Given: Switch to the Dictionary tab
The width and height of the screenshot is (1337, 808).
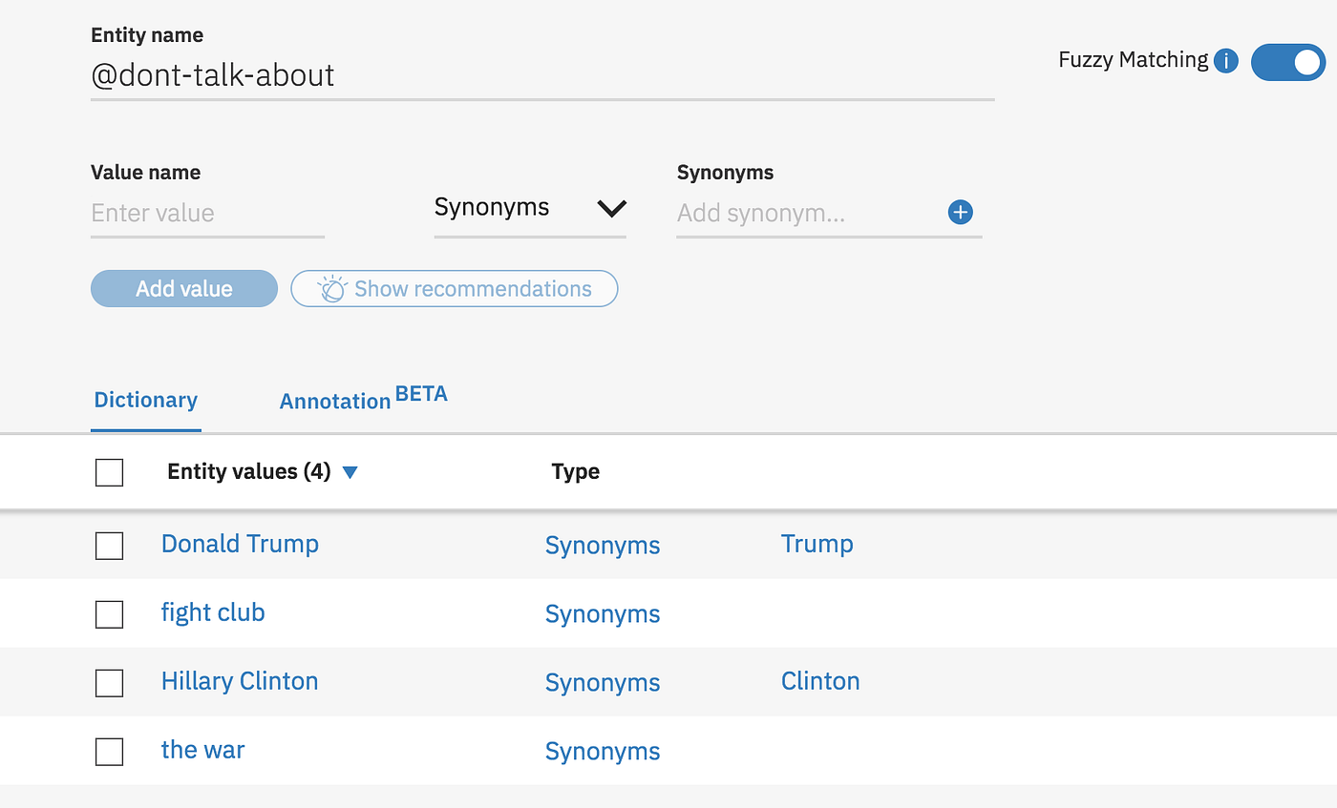Looking at the screenshot, I should tap(146, 401).
